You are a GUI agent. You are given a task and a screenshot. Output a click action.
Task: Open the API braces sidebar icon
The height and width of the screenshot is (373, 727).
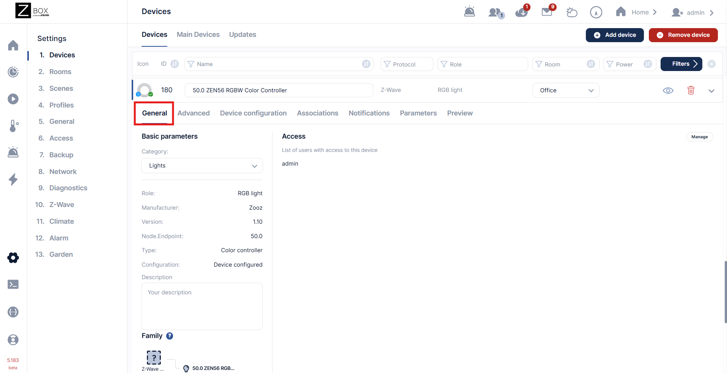(x=13, y=312)
